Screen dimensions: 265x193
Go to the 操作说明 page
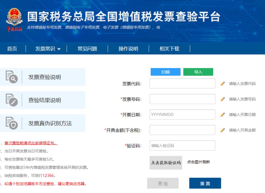coord(128,49)
